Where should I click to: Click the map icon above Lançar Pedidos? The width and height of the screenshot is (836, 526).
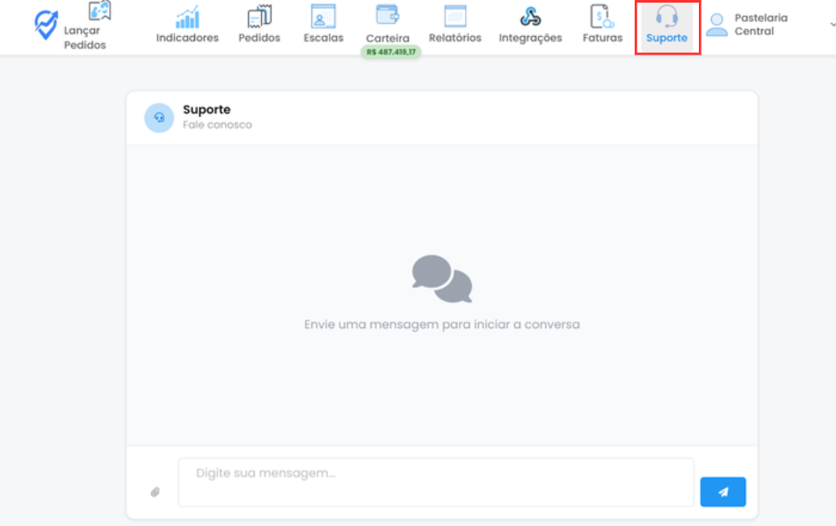(99, 11)
